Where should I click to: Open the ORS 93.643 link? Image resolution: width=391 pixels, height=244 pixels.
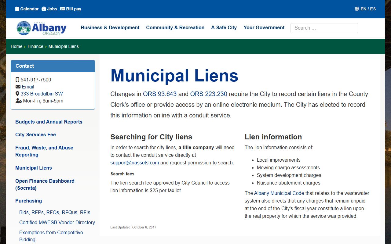160,94
